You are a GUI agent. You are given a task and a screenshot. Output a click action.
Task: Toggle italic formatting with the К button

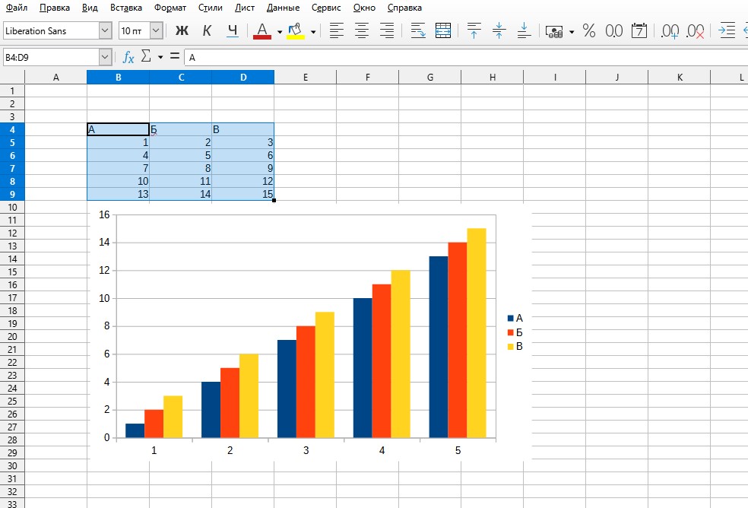pos(207,31)
